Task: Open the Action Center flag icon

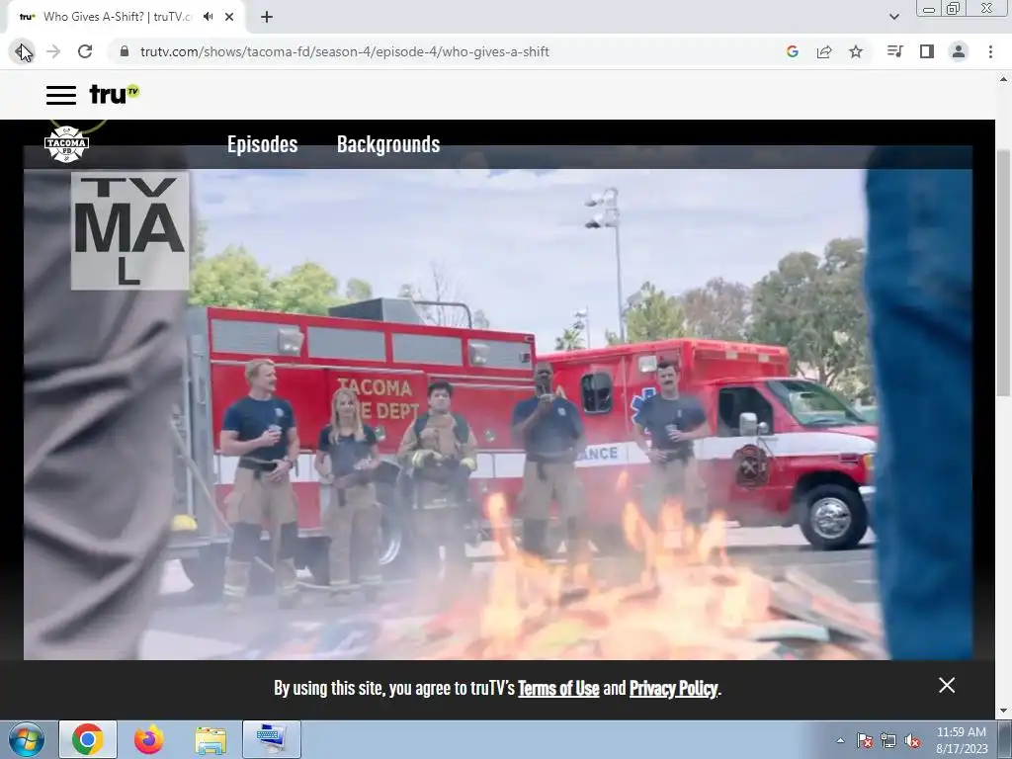Action: pos(864,740)
